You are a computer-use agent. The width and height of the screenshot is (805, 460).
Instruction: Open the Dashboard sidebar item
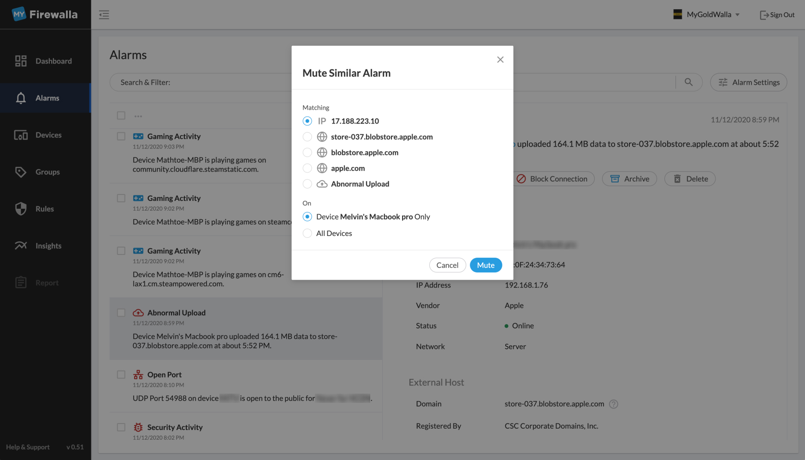tap(45, 61)
